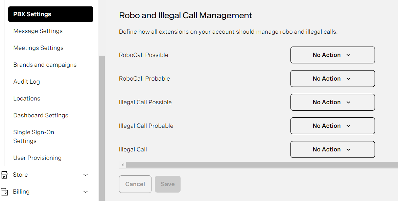Select PBX Settings in the sidebar
398x201 pixels.
pyautogui.click(x=32, y=14)
